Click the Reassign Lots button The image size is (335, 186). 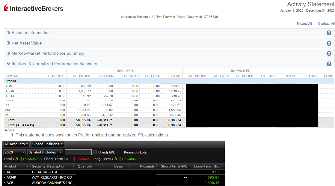tap(135, 152)
